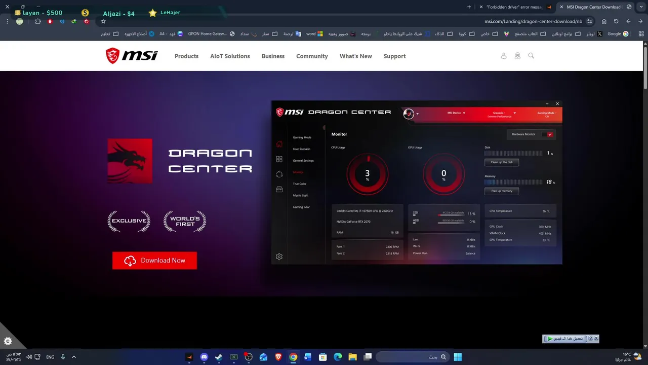Viewport: 648px width, 365px height.
Task: Click the Memory usage bar in Dragon Center preview
Action: pyautogui.click(x=514, y=182)
